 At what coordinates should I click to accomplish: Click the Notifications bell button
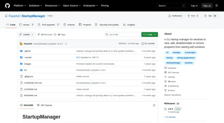pyautogui.click(x=175, y=16)
